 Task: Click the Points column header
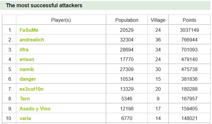tap(189, 20)
